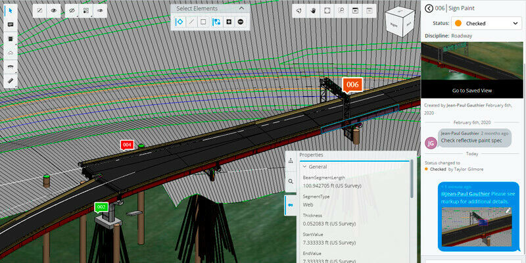Viewport: 526px width, 263px height.
Task: Click the StartValue 7.333333 ft entry
Action: point(329,243)
